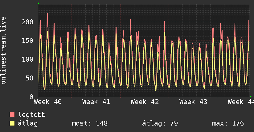The height and width of the screenshot is (132, 254).
Task: Click the yellow átlag legend swatch
Action: coord(12,123)
